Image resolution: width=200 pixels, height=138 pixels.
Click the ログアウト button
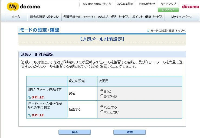168,10
